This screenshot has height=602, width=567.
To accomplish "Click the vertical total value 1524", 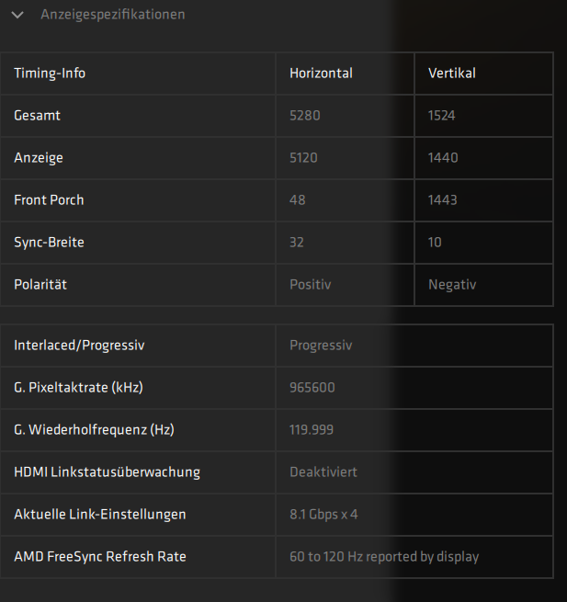I will [x=442, y=116].
